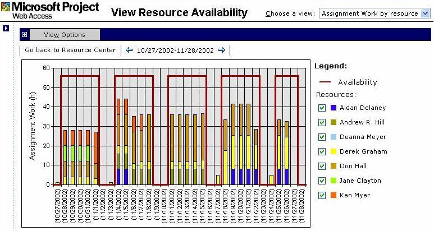Uncheck the Ken Myer checkbox
434x231 pixels.
tap(322, 195)
